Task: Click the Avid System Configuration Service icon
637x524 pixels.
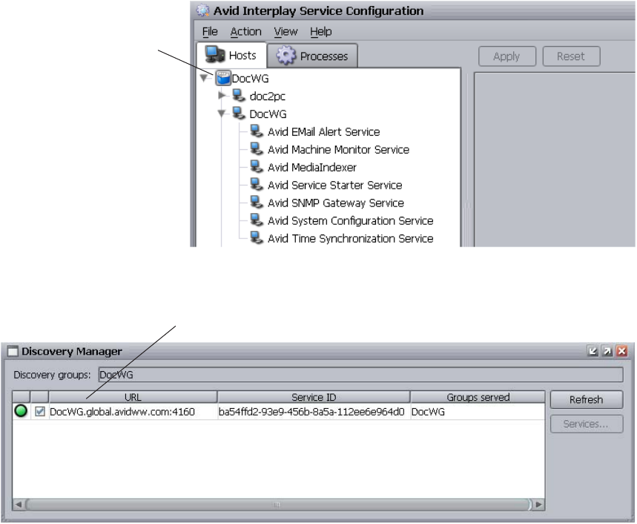Action: click(x=257, y=220)
